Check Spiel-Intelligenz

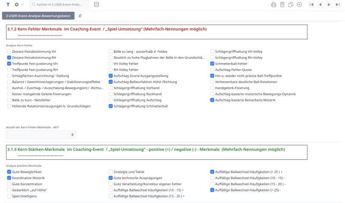(x=9, y=196)
